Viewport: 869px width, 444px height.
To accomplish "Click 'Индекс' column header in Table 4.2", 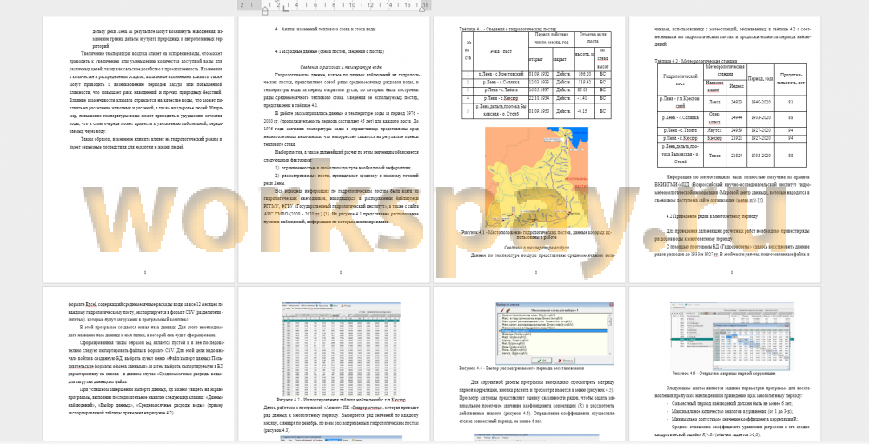I will pos(737,86).
